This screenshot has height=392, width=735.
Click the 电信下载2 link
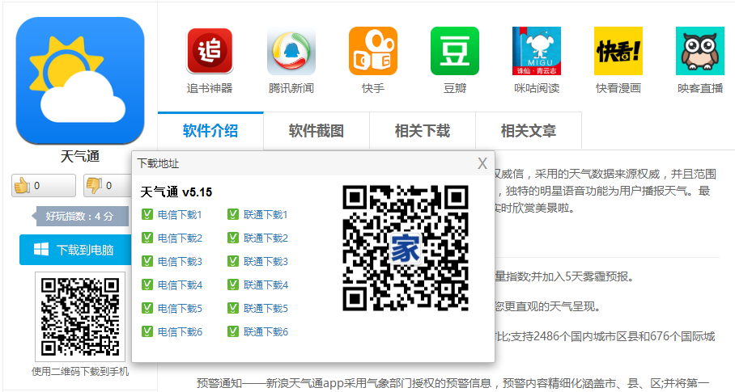click(180, 238)
